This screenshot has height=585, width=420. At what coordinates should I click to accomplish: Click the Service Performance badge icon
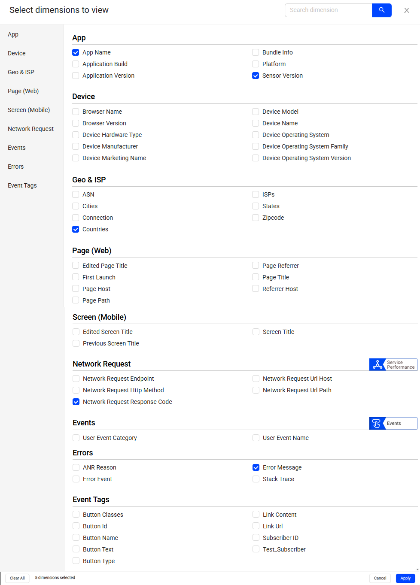point(377,364)
